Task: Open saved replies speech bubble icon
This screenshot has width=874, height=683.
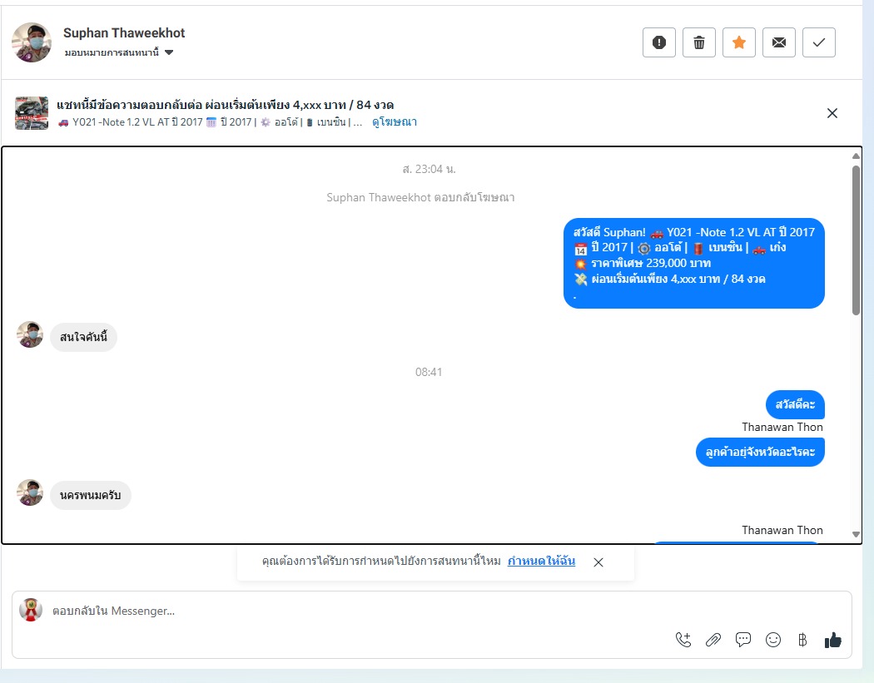Action: tap(743, 640)
